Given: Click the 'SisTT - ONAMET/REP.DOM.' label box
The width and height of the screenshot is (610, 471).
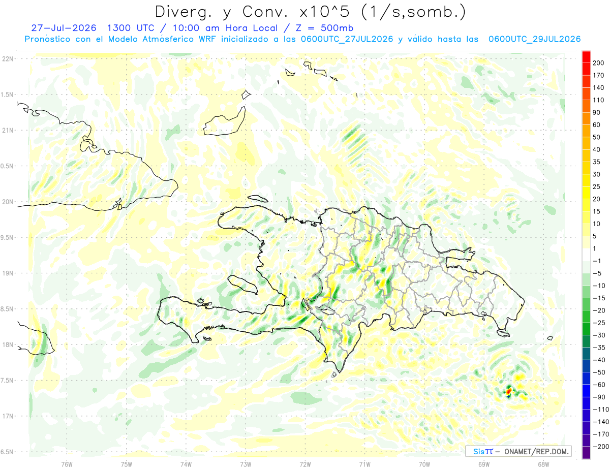Looking at the screenshot, I should pos(518,451).
